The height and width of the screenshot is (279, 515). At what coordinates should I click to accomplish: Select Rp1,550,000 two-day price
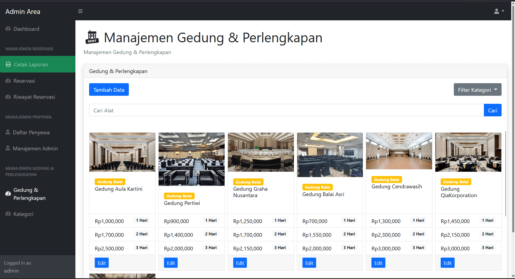(x=317, y=235)
